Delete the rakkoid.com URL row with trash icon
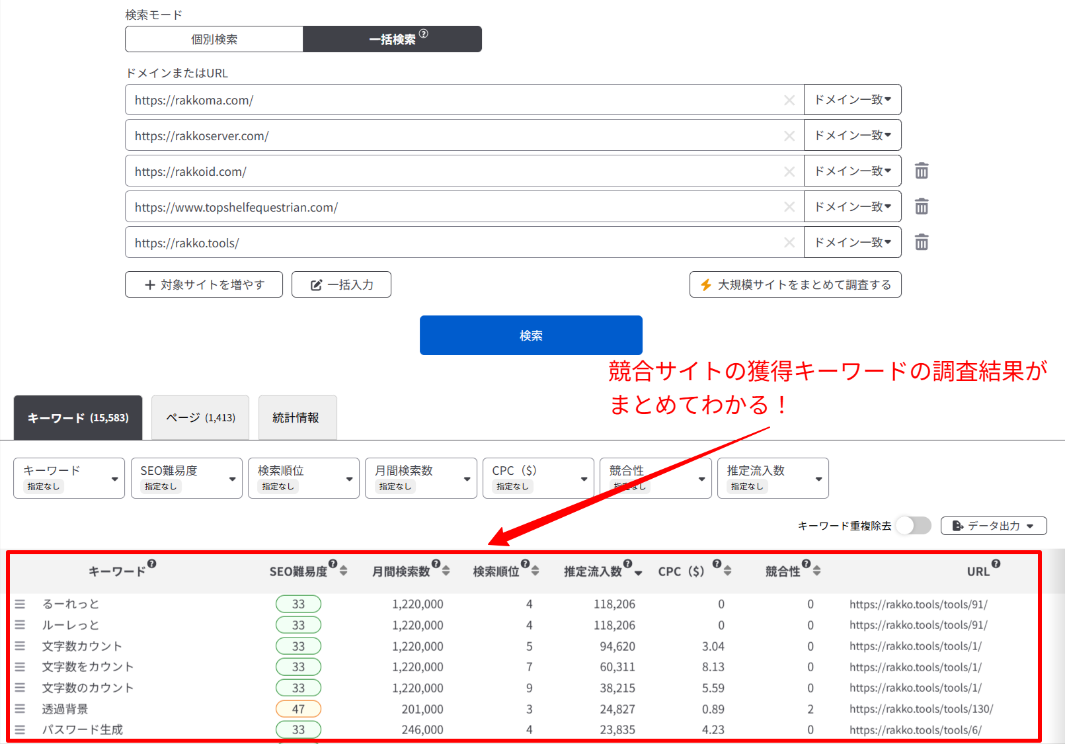 pos(921,171)
